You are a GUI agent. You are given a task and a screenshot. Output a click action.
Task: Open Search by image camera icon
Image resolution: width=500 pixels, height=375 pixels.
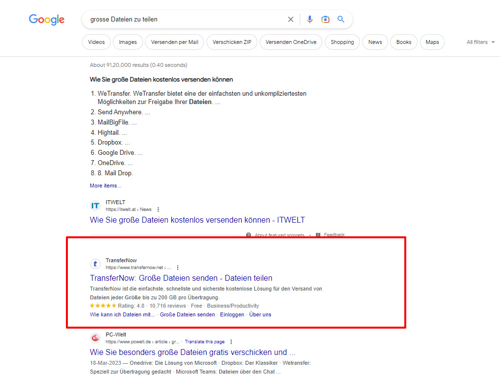[x=325, y=20]
